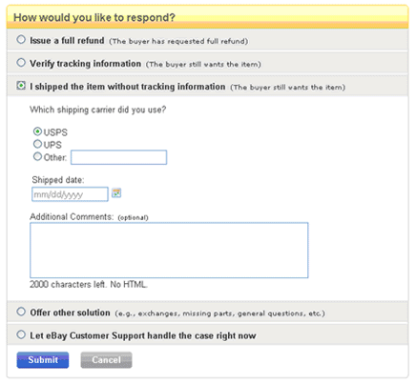Click the '2000 characters left. No HTML.' note
Screen dimensions: 416x384
click(89, 284)
